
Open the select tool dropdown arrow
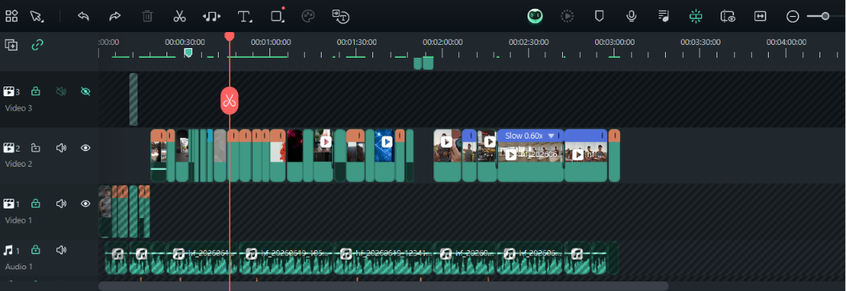43,20
